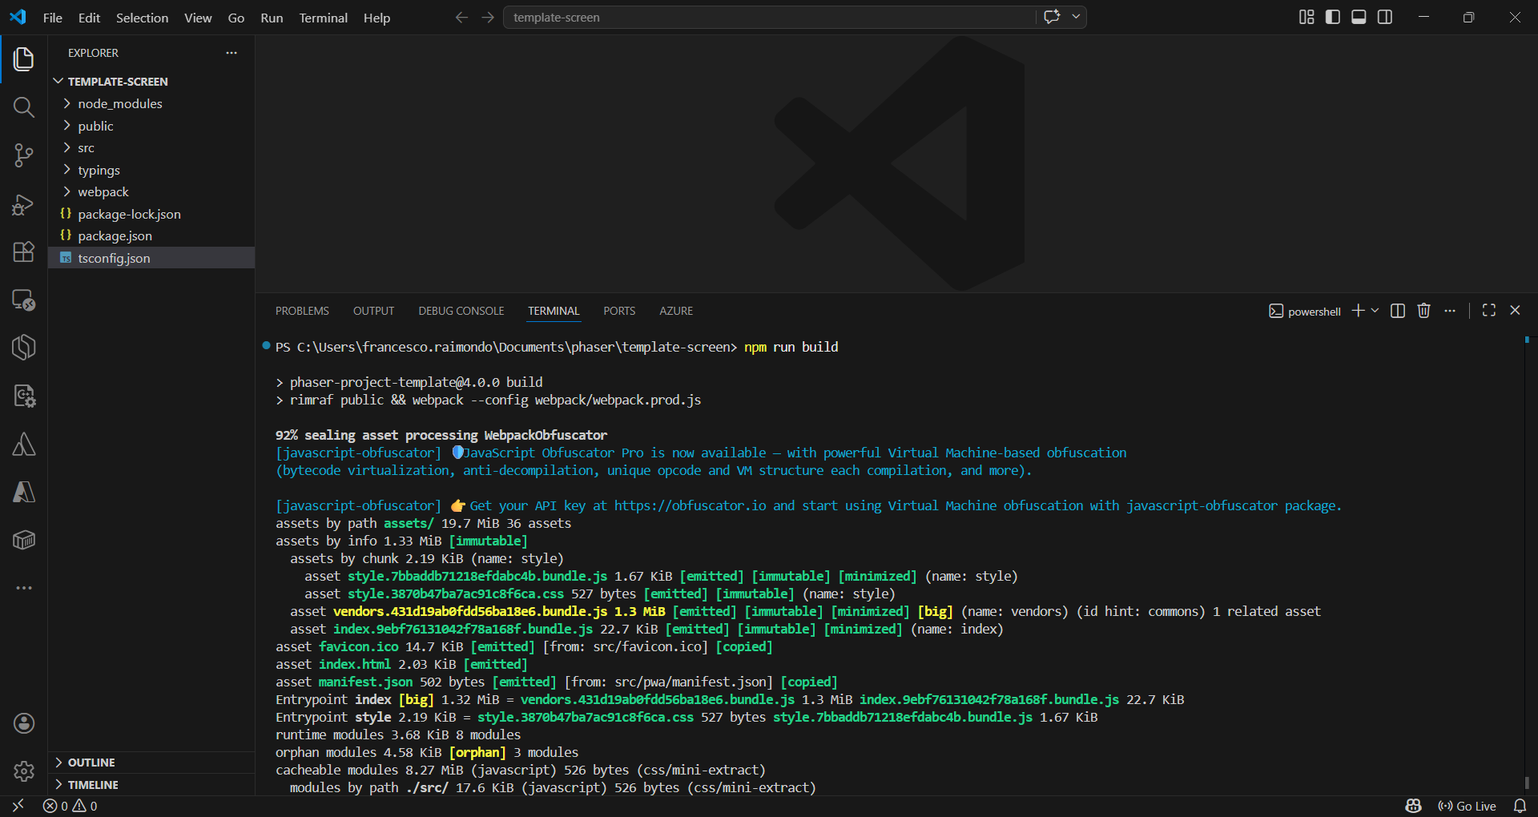Open Run and Debug view
This screenshot has height=817, width=1538.
pyautogui.click(x=24, y=204)
